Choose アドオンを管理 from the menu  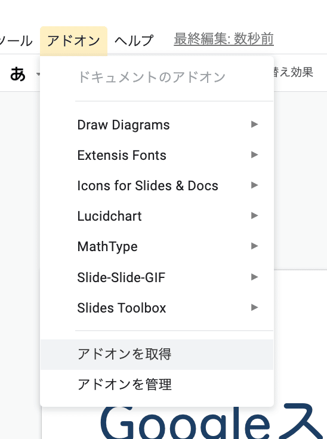click(x=157, y=385)
